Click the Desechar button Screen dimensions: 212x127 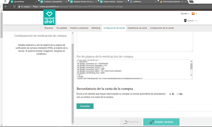click(x=131, y=122)
